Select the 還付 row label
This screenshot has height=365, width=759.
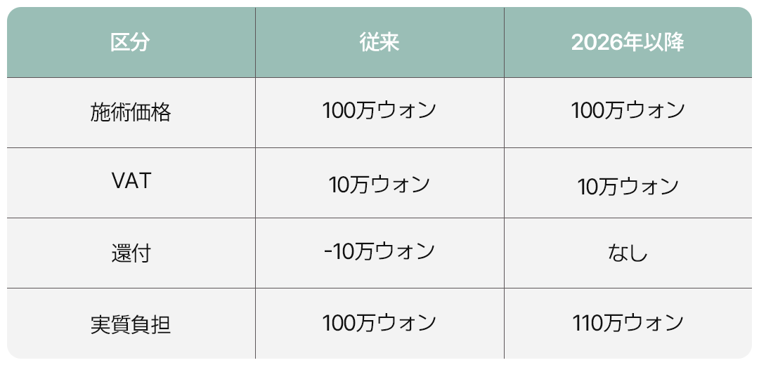[130, 254]
